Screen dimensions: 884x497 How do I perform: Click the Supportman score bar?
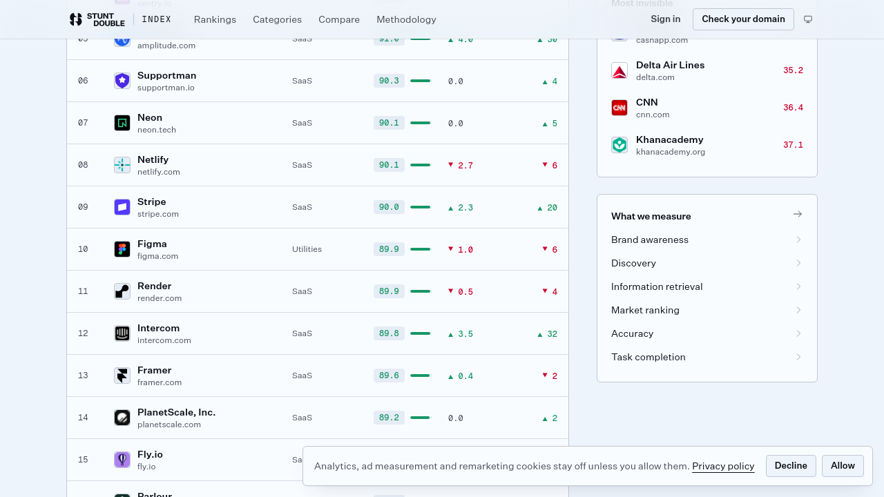pyautogui.click(x=420, y=81)
